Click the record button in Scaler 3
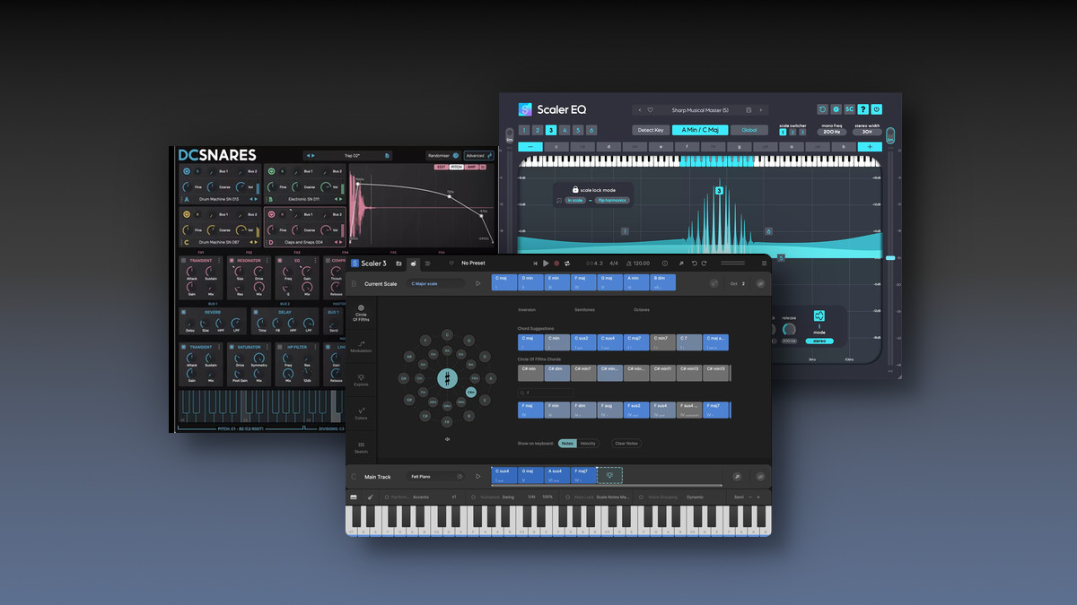Screen dimensions: 1077x605 556,264
